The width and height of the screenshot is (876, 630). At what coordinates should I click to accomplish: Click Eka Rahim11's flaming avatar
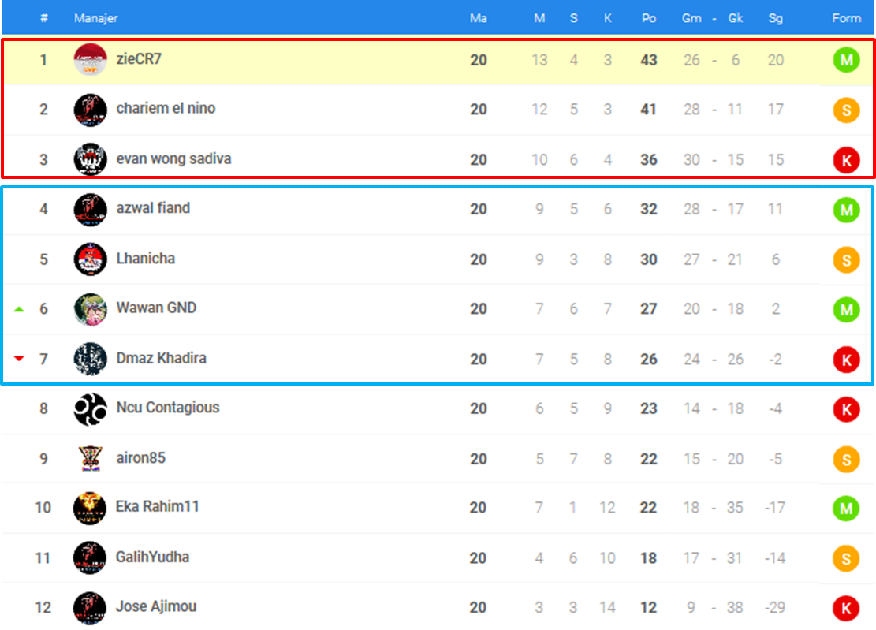89,508
